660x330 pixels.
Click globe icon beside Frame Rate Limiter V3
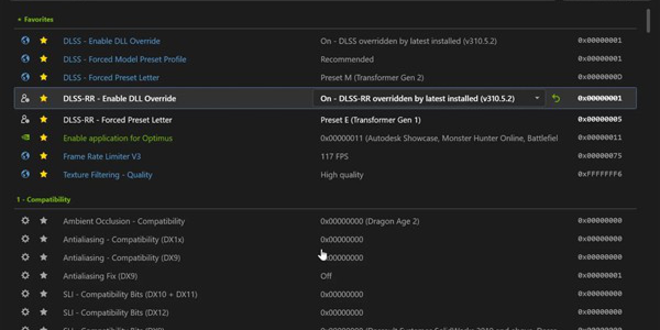25,156
